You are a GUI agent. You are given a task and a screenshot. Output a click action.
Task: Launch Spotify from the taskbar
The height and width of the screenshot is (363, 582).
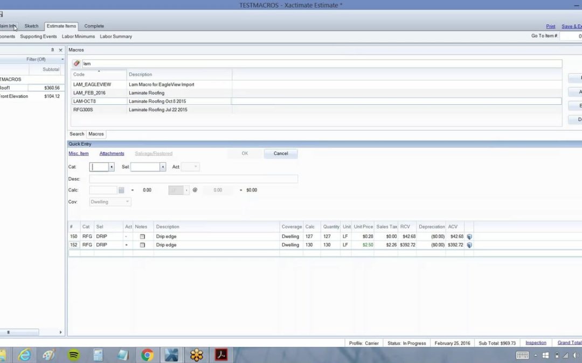pos(73,355)
